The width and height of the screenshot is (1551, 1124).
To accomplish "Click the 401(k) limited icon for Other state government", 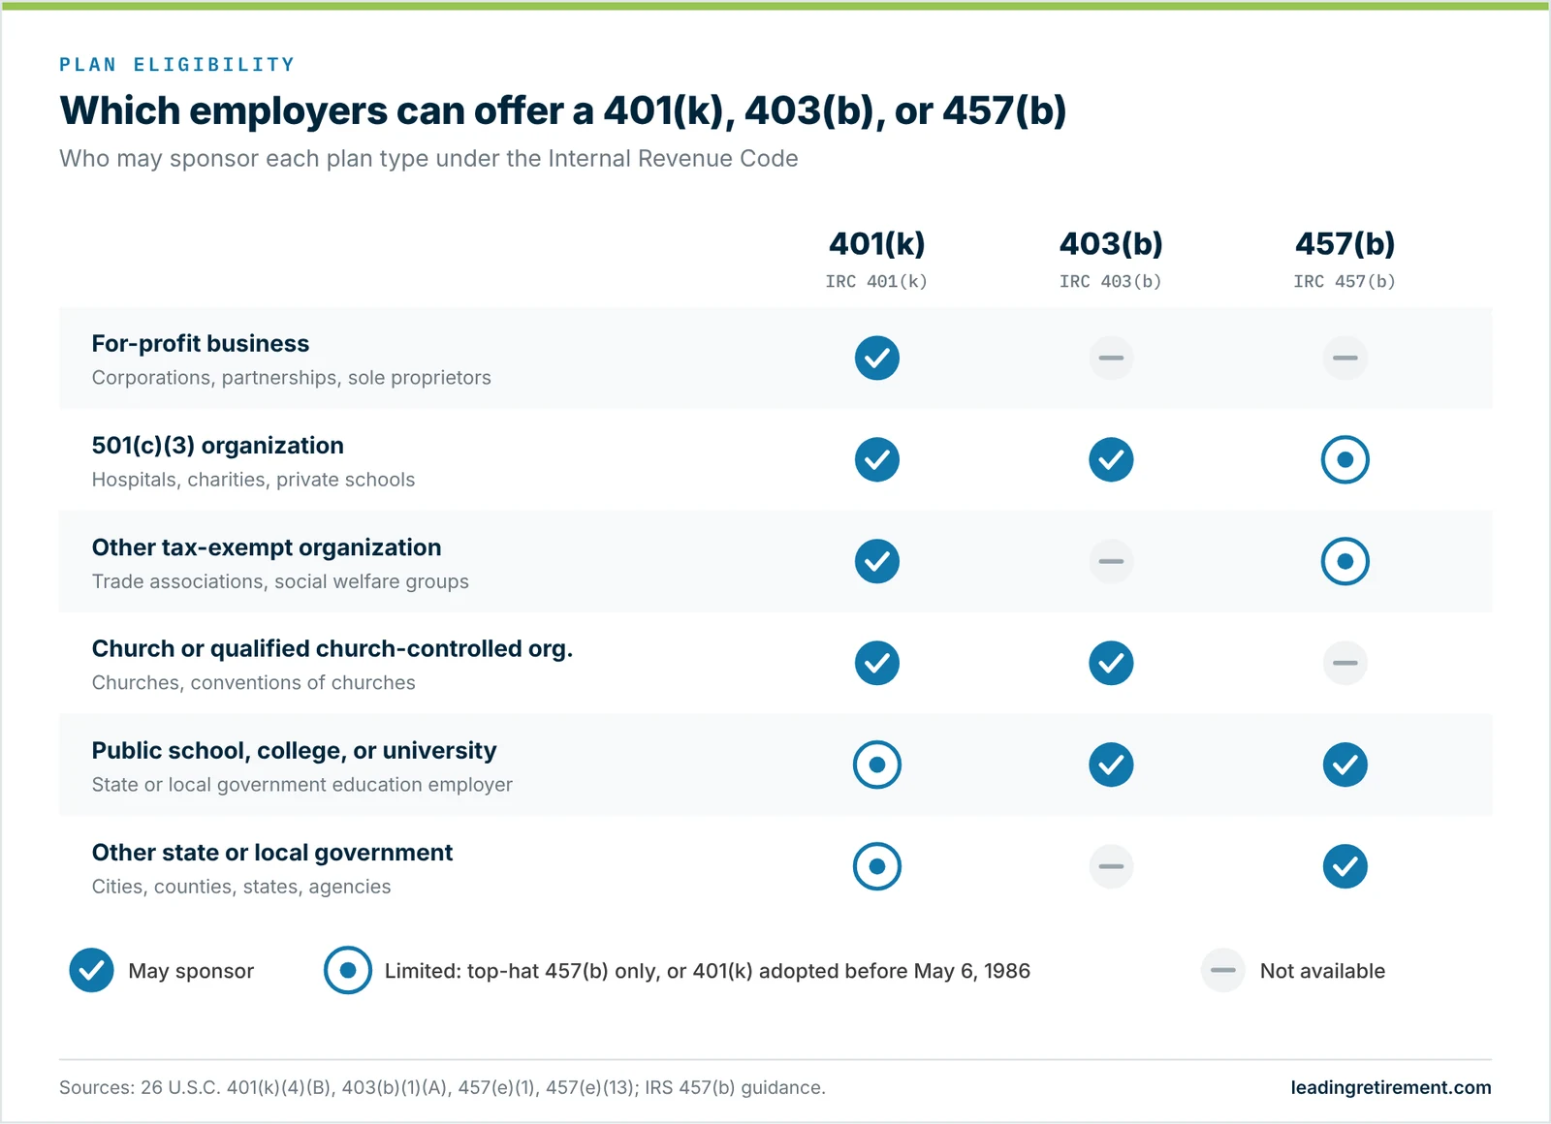I will (877, 867).
